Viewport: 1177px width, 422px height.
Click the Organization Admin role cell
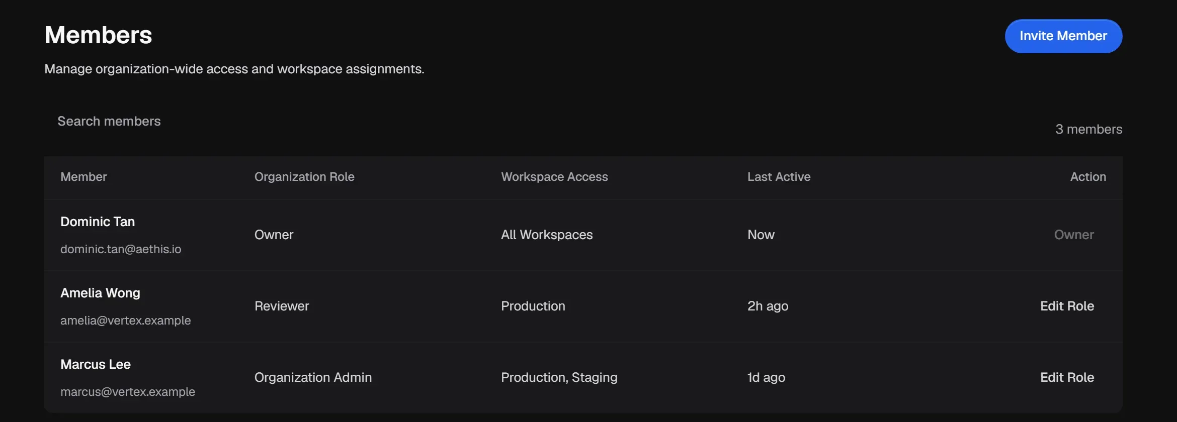pyautogui.click(x=313, y=377)
